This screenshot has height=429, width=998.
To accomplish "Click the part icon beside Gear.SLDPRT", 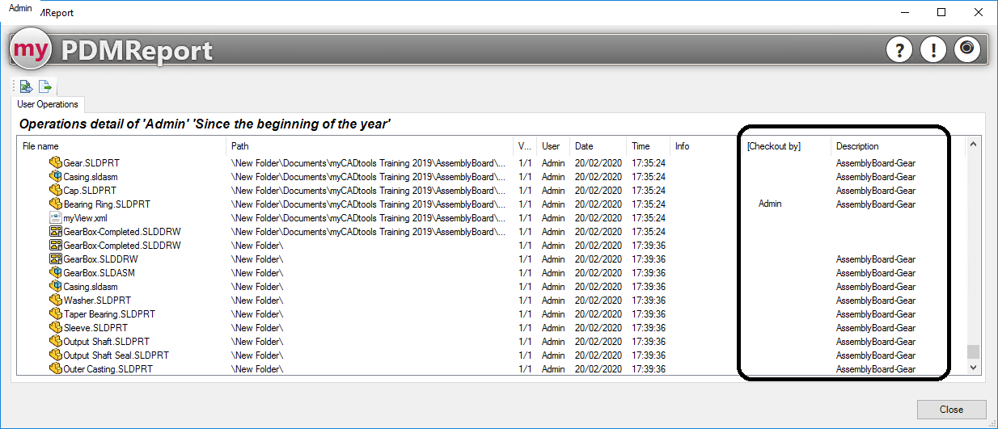I will 56,163.
